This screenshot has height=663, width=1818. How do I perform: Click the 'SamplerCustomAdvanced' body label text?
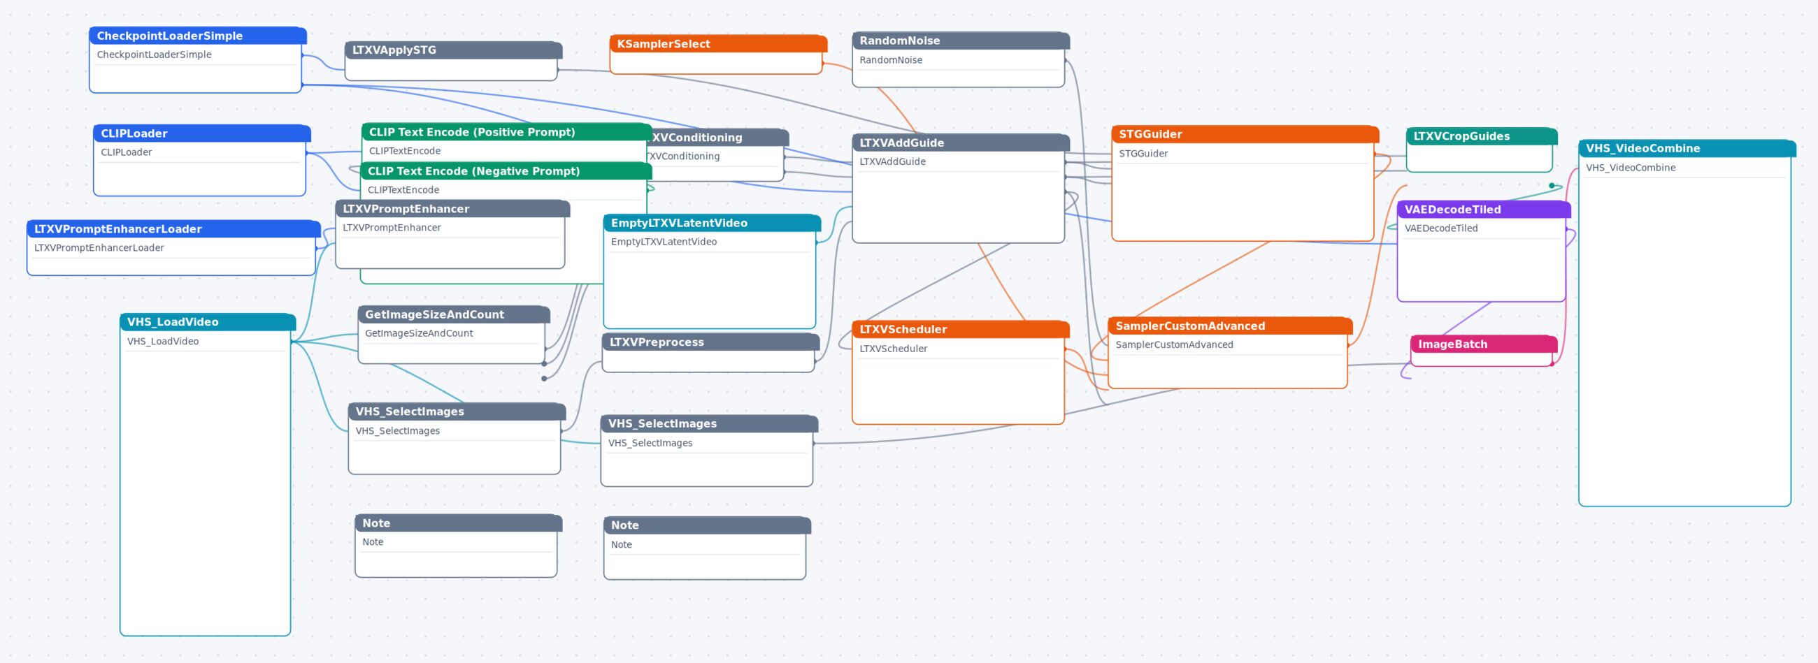point(1175,345)
